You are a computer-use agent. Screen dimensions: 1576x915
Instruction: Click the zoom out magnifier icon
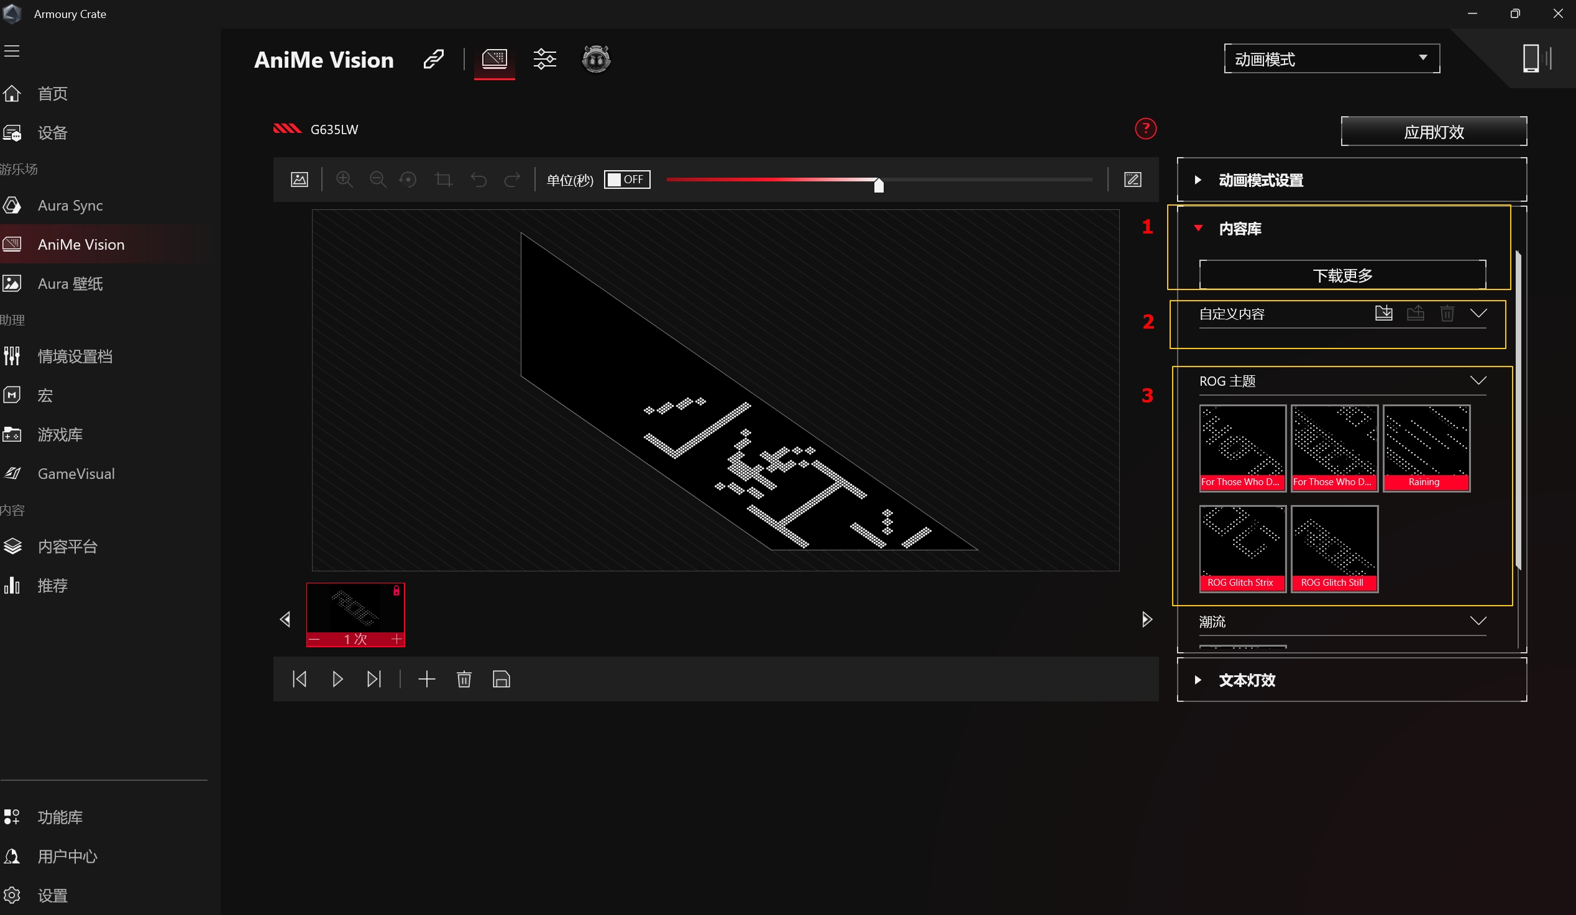point(377,180)
